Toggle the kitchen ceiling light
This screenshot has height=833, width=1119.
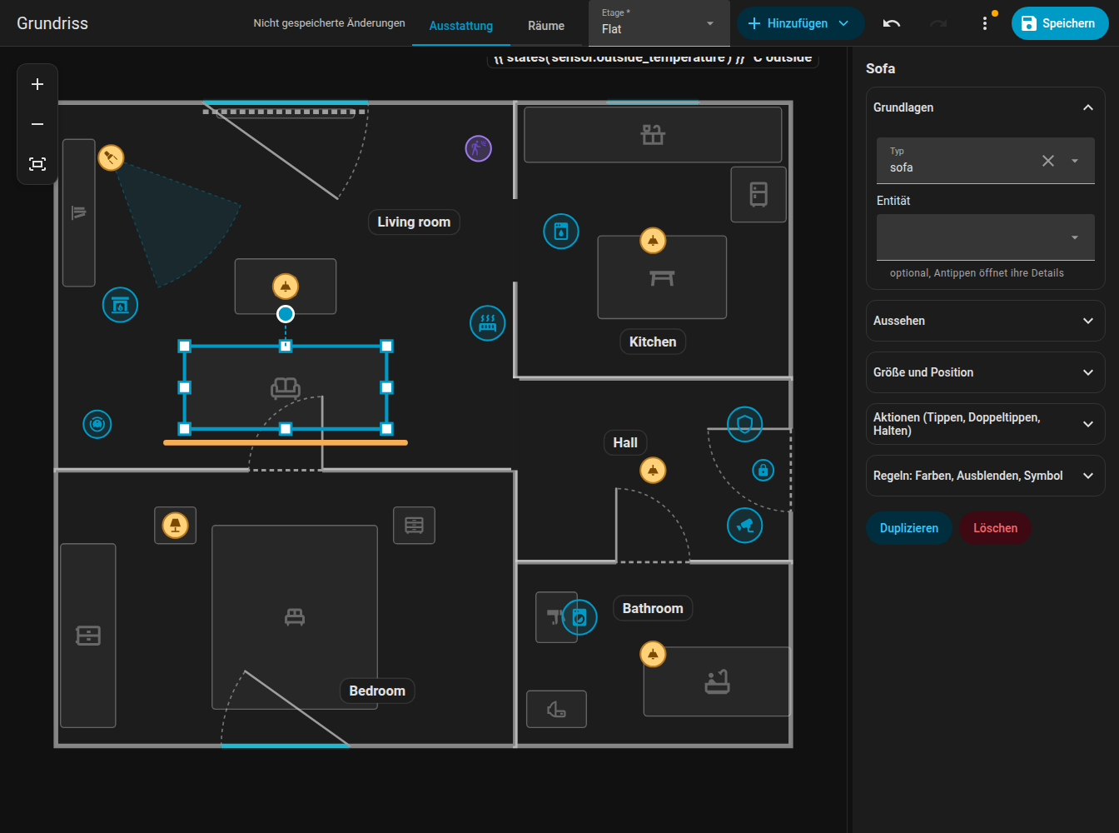point(653,241)
